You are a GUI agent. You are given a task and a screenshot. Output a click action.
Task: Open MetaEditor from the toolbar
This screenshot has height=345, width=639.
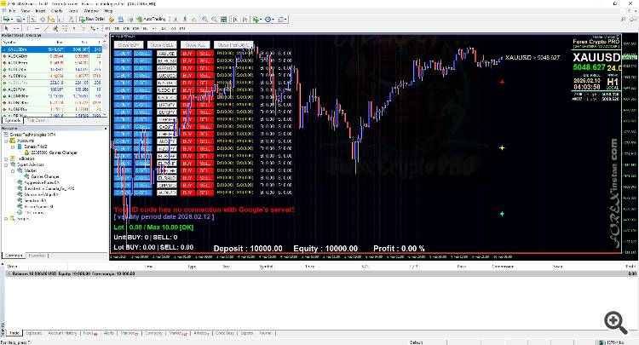point(112,19)
